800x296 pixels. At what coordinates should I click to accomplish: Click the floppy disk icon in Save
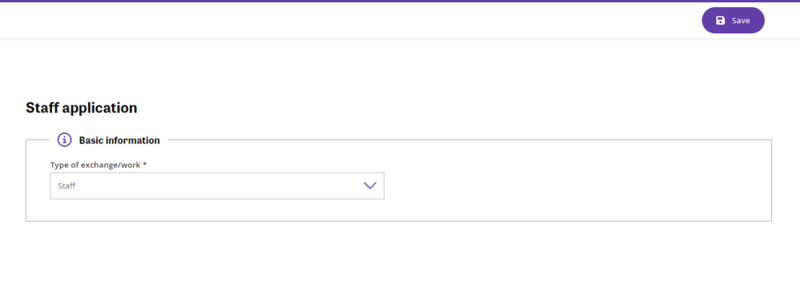[x=721, y=20]
